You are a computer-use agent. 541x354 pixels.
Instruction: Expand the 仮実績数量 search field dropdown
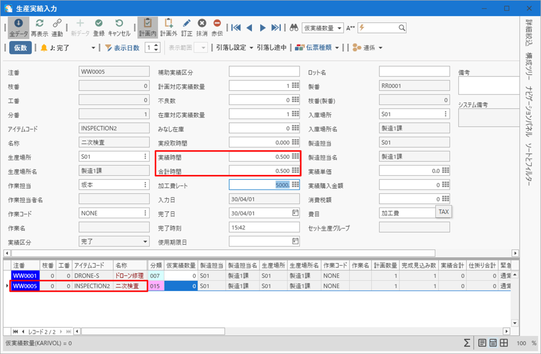(x=340, y=28)
